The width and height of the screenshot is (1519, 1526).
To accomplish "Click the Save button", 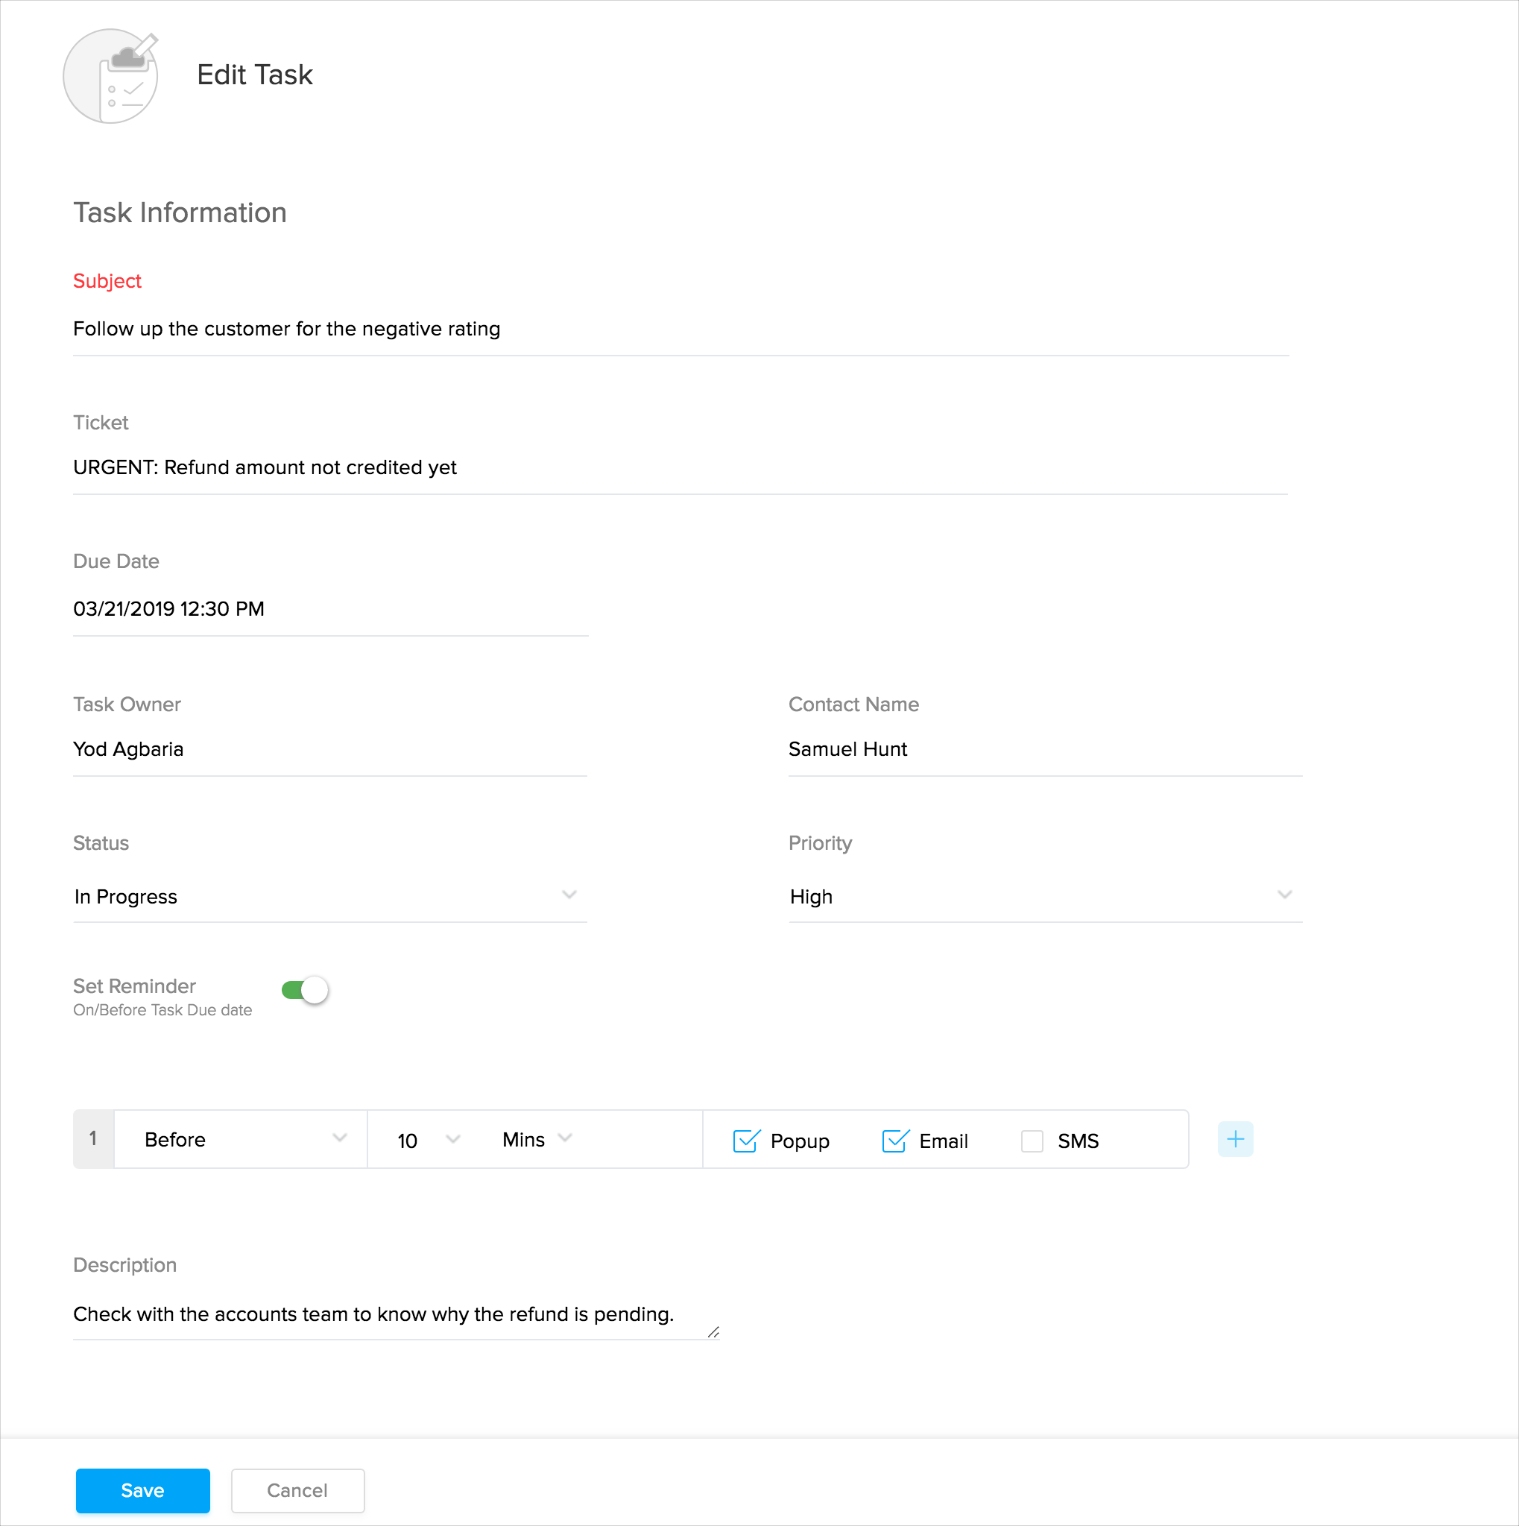I will (x=143, y=1490).
